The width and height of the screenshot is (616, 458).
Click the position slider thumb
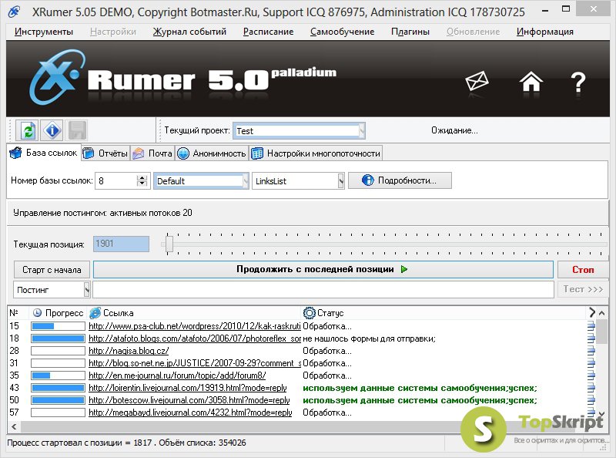point(169,244)
